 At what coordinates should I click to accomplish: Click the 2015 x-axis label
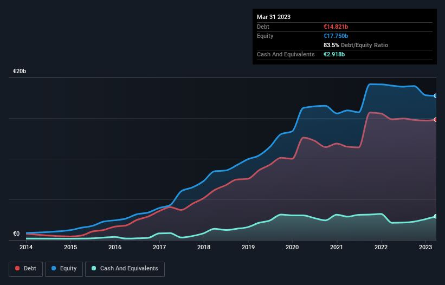(70, 247)
